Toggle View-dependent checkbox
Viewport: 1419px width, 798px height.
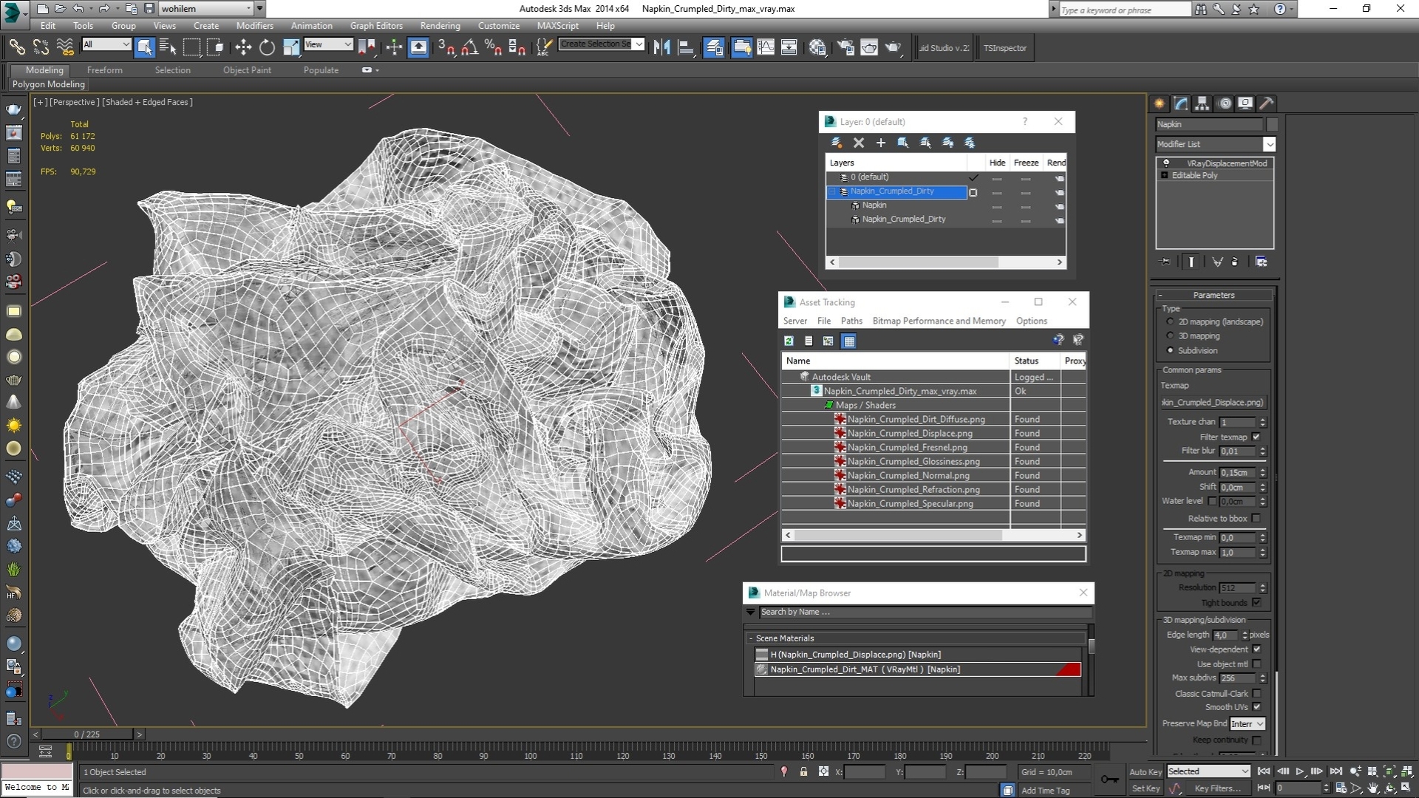[1256, 649]
